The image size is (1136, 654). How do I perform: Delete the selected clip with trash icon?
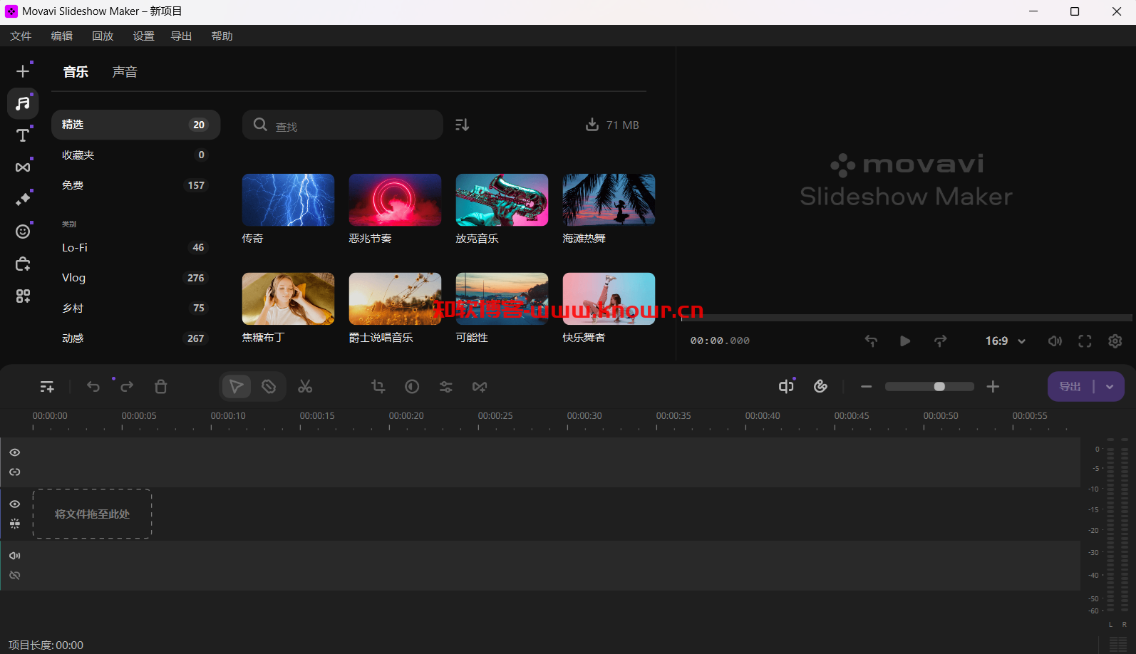tap(161, 386)
